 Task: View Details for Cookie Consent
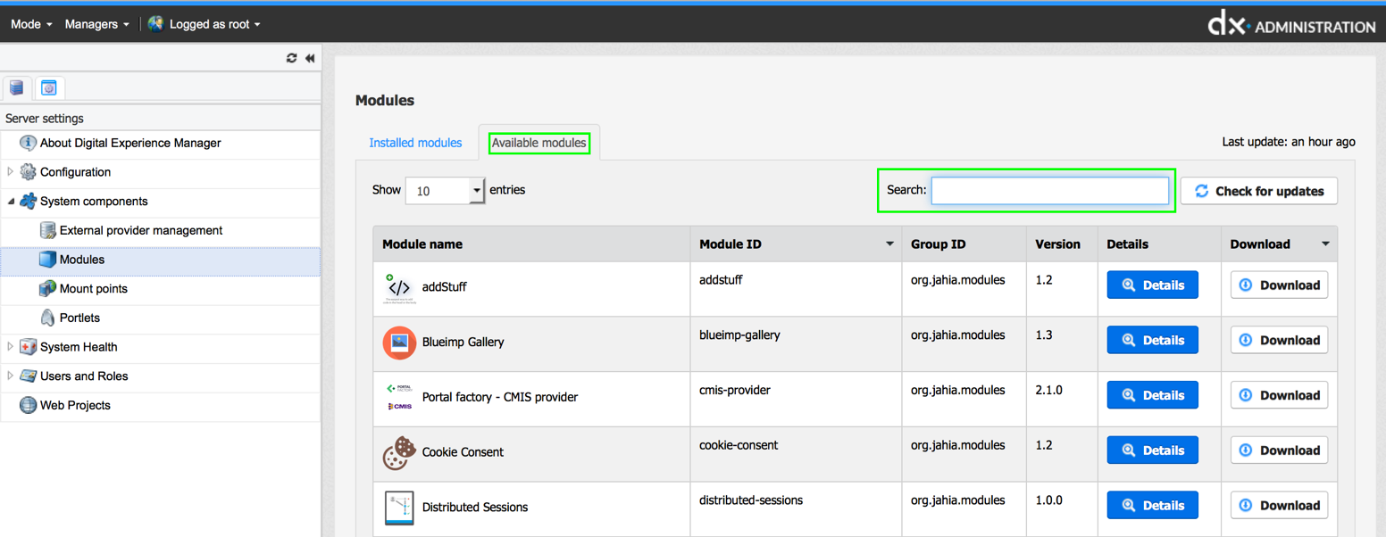click(1152, 450)
